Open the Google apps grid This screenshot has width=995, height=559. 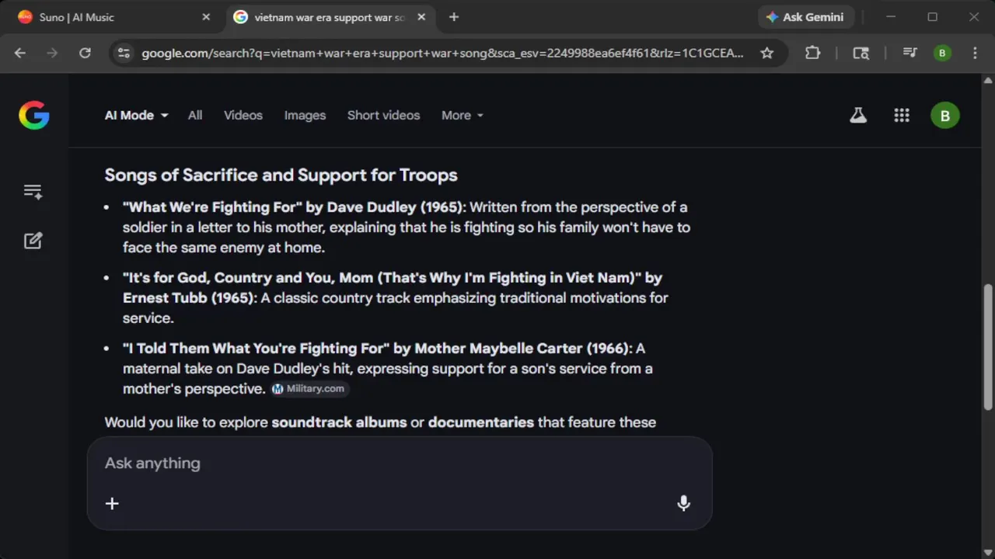point(902,116)
